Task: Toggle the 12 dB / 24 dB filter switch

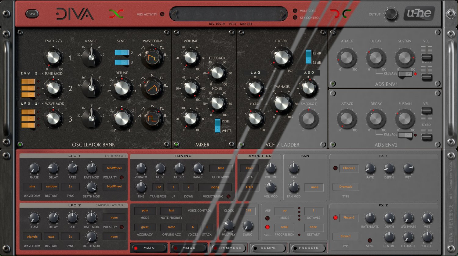Action: coord(308,57)
